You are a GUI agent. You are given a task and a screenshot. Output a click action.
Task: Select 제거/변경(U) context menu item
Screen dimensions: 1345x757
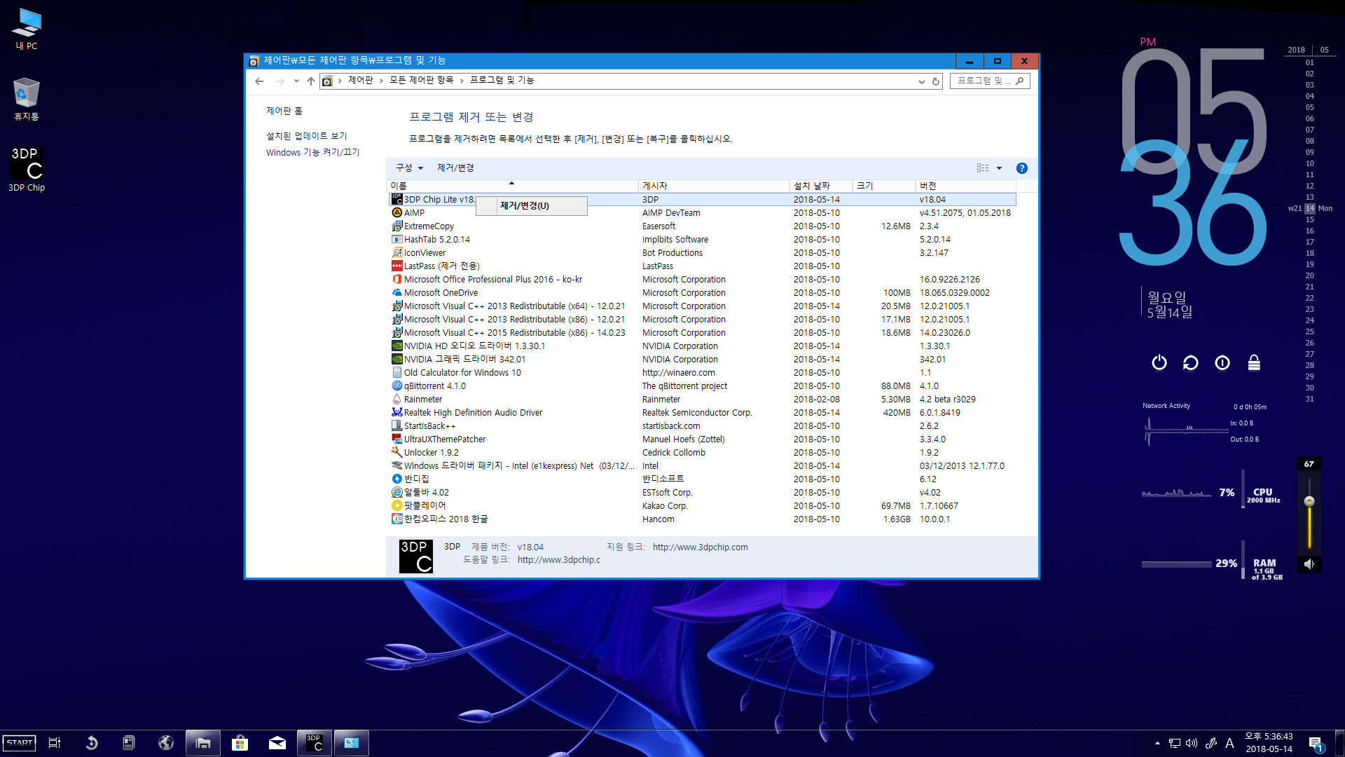click(531, 206)
